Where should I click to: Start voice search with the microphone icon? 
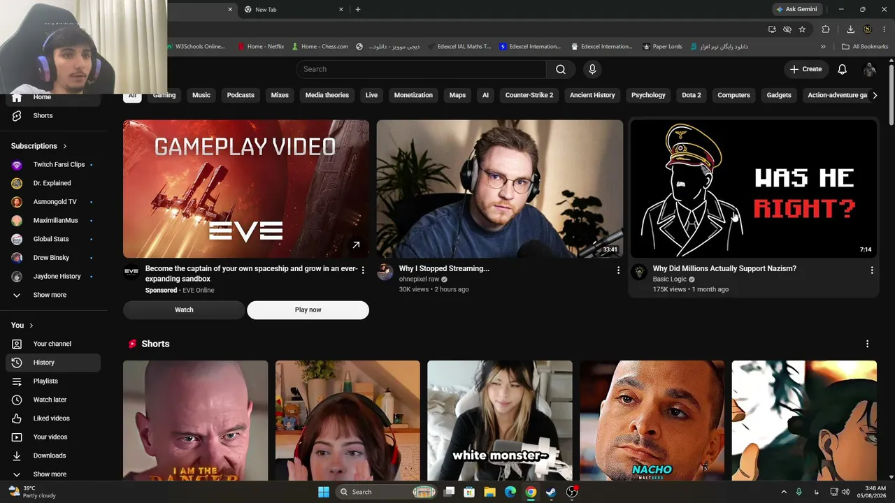coord(592,69)
